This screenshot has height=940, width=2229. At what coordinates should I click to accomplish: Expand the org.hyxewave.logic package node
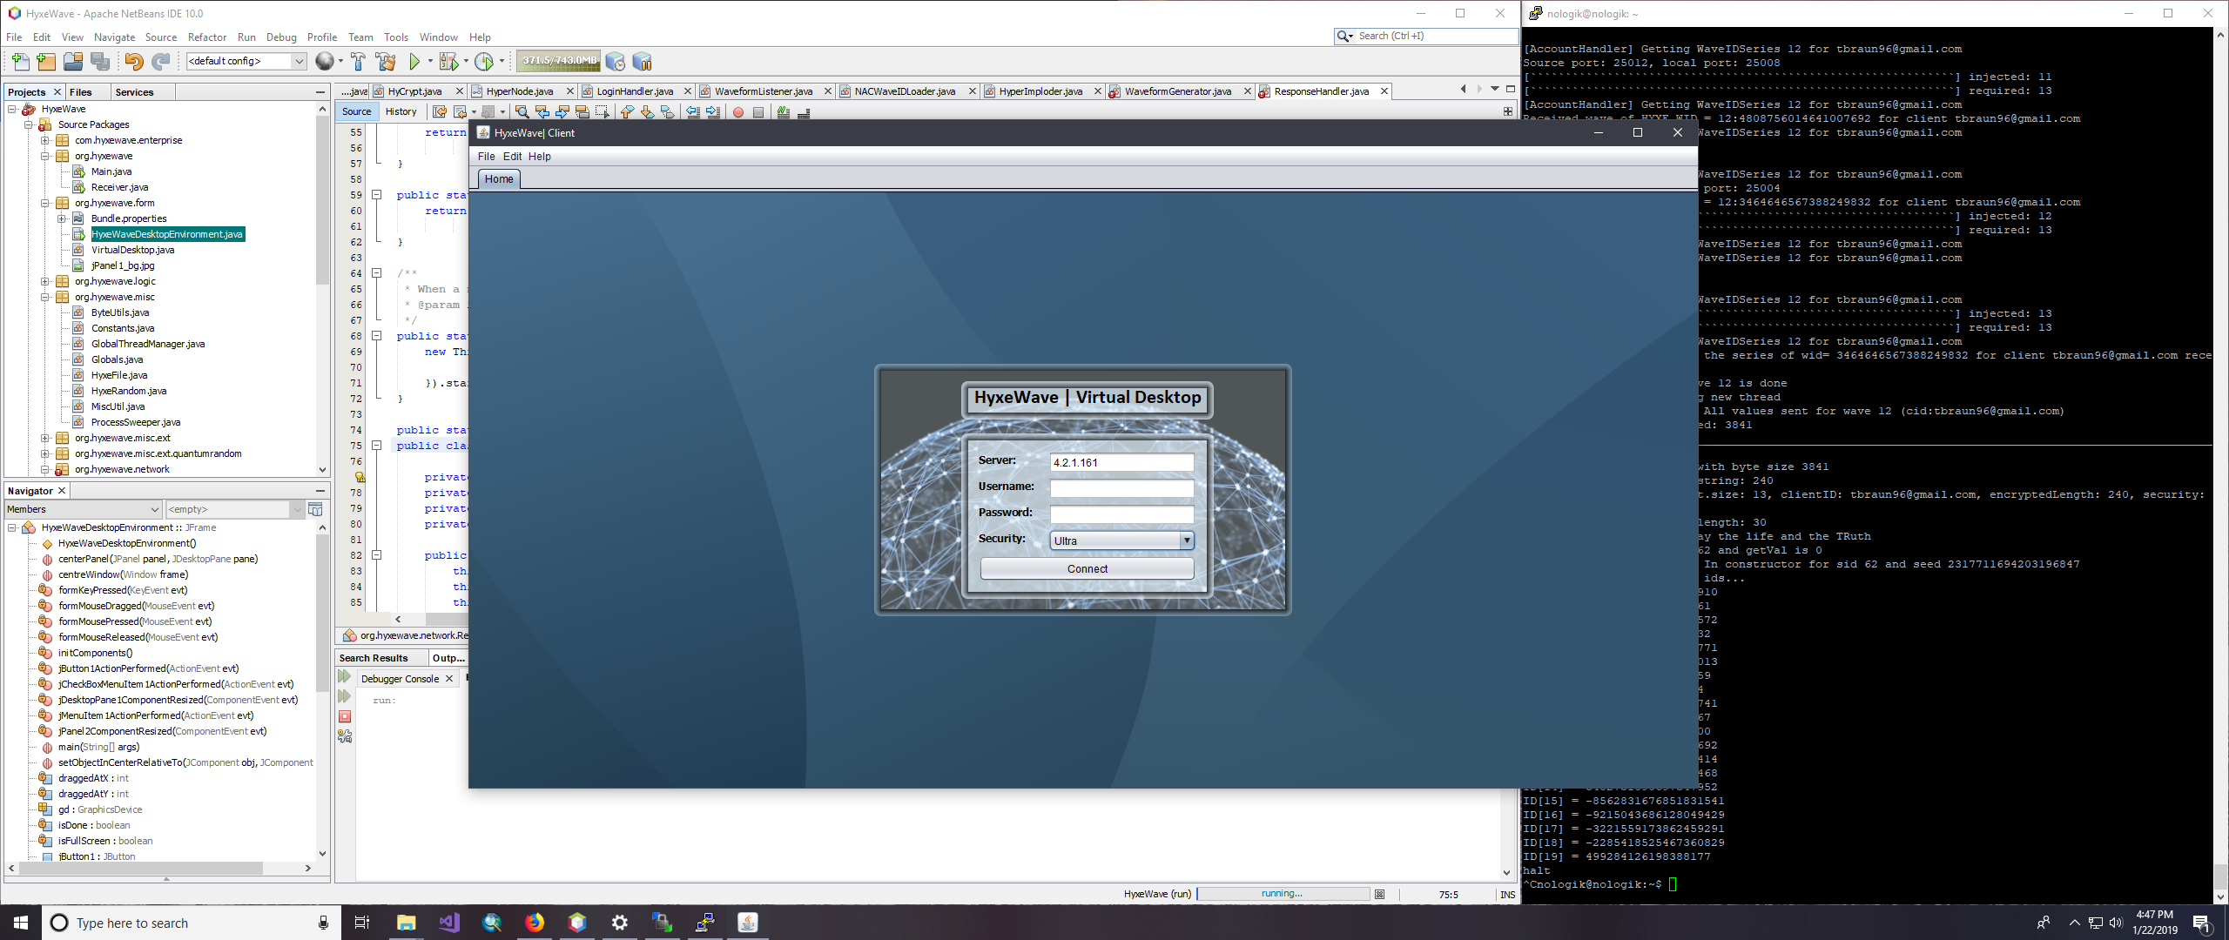(45, 281)
